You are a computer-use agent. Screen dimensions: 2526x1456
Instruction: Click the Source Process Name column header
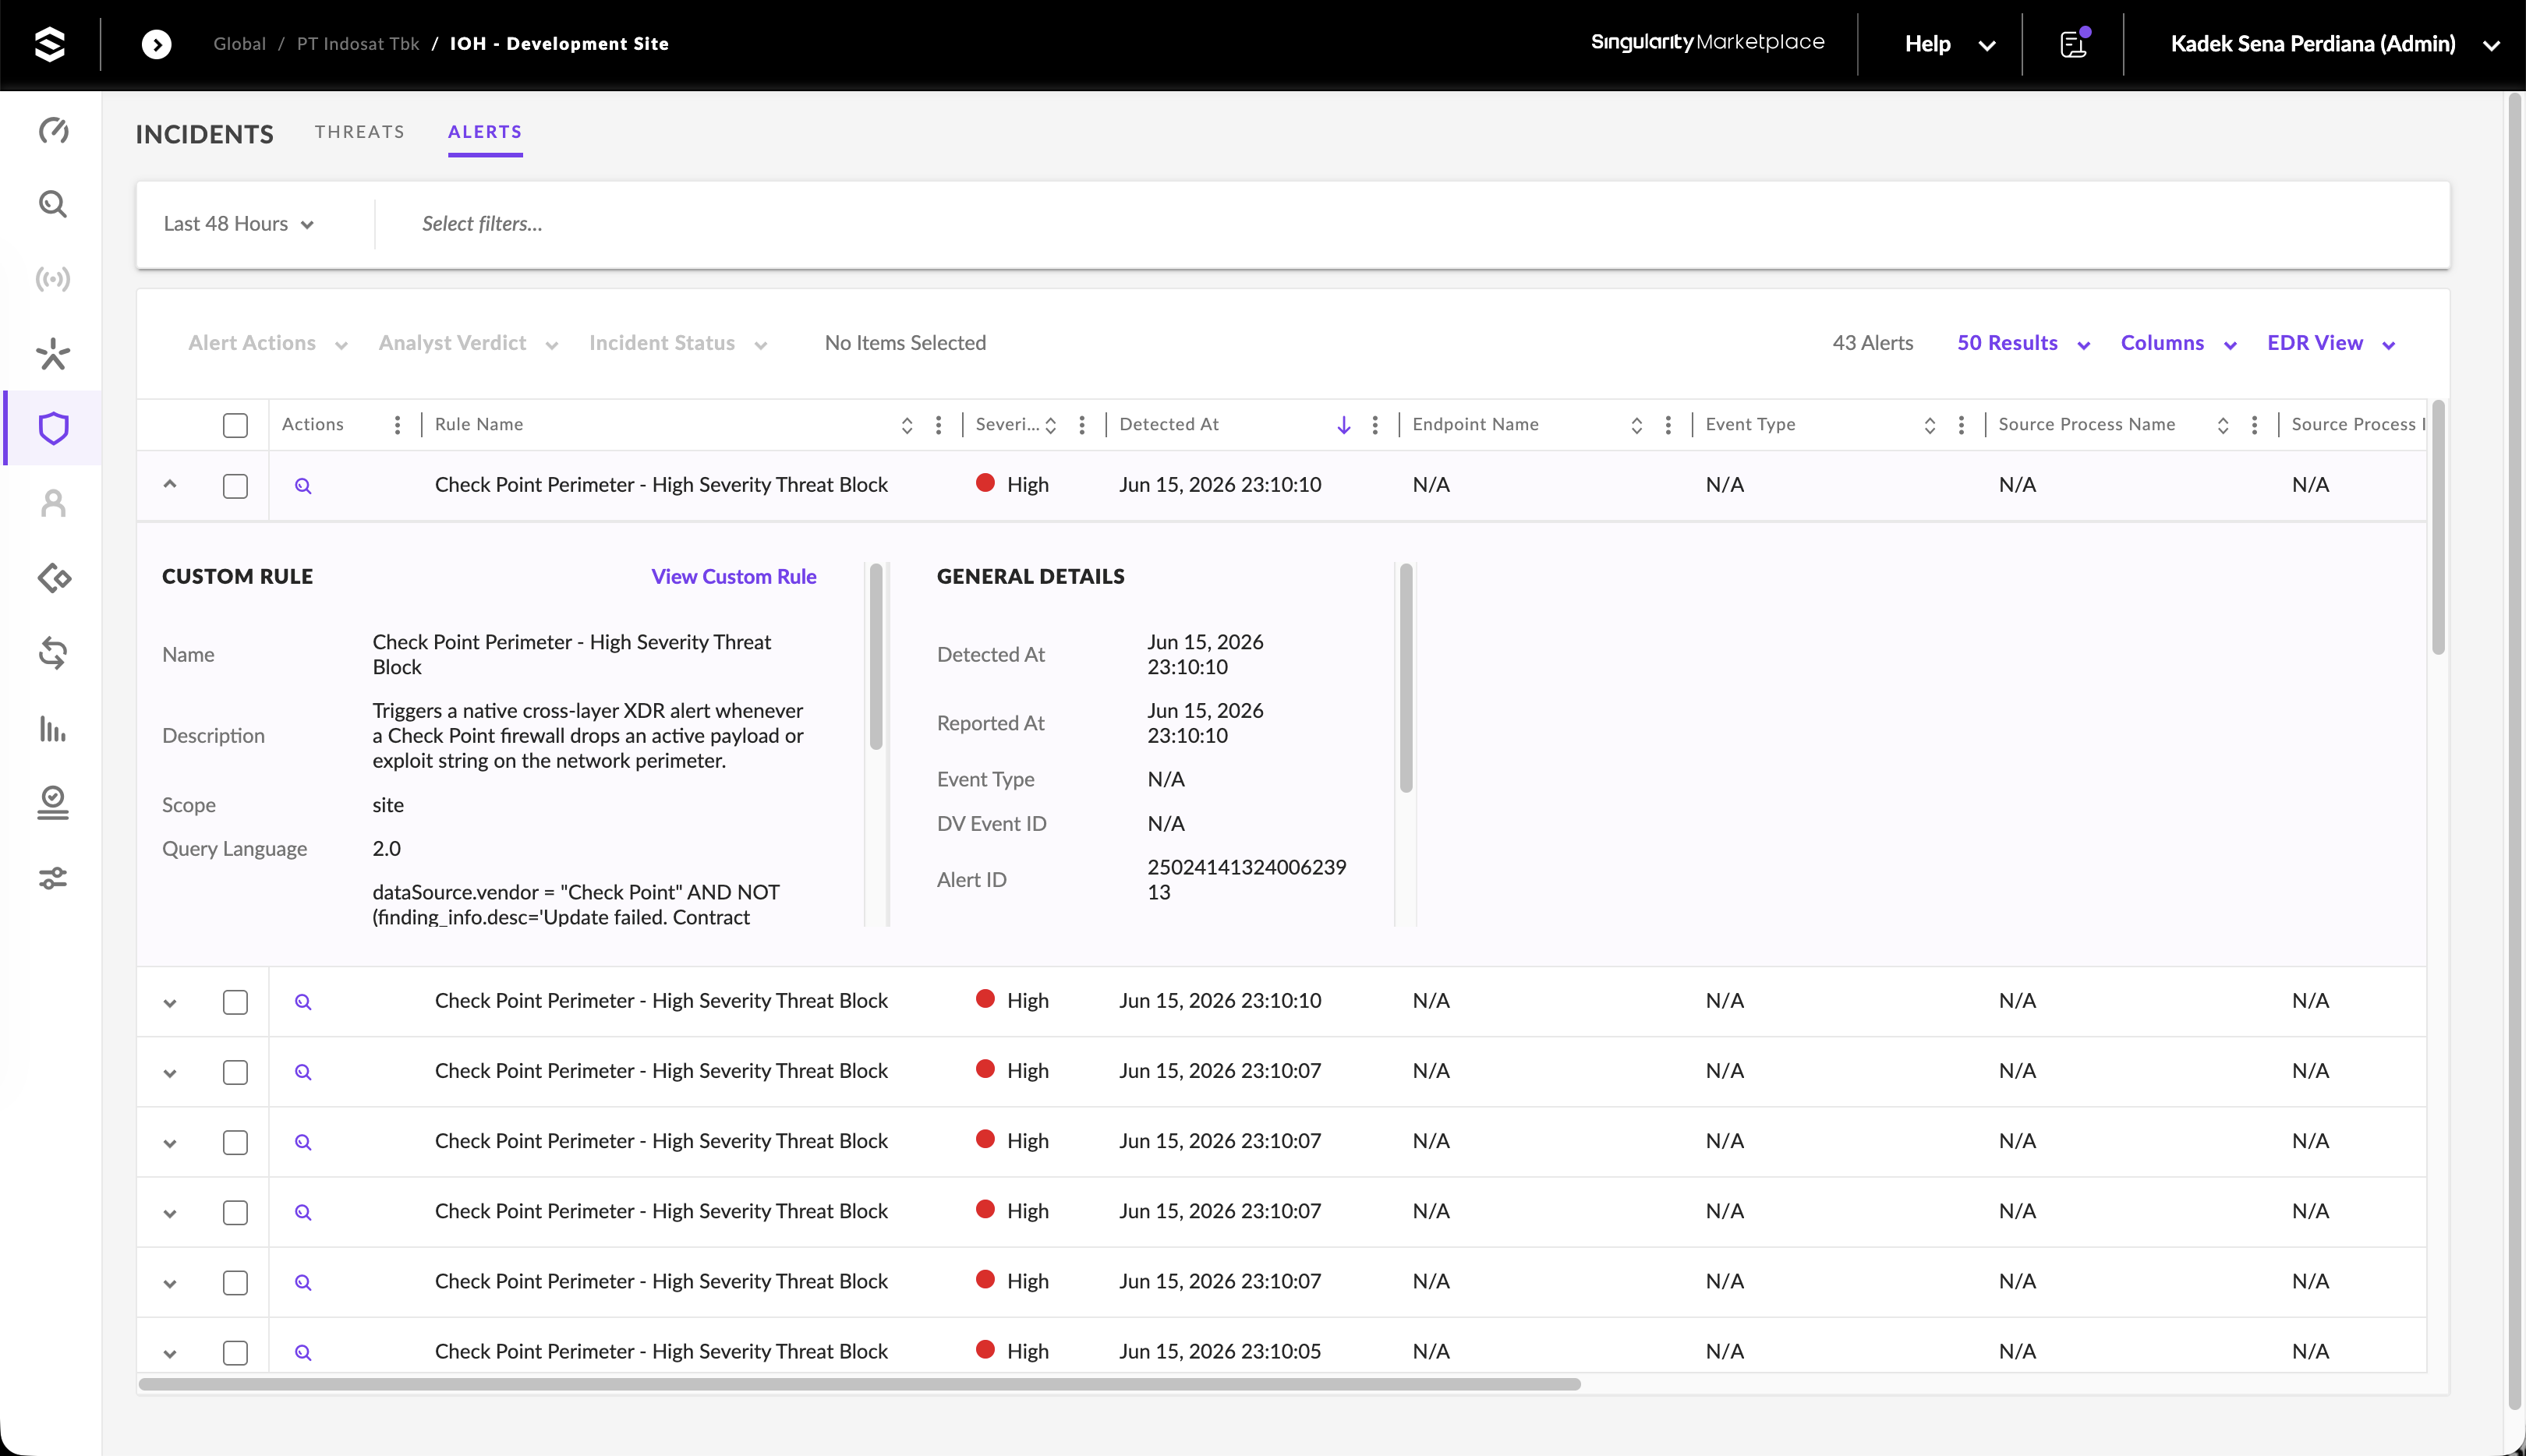[2086, 425]
